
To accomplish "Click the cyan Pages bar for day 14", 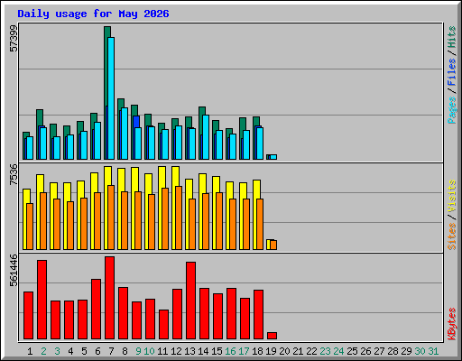I will [x=206, y=137].
